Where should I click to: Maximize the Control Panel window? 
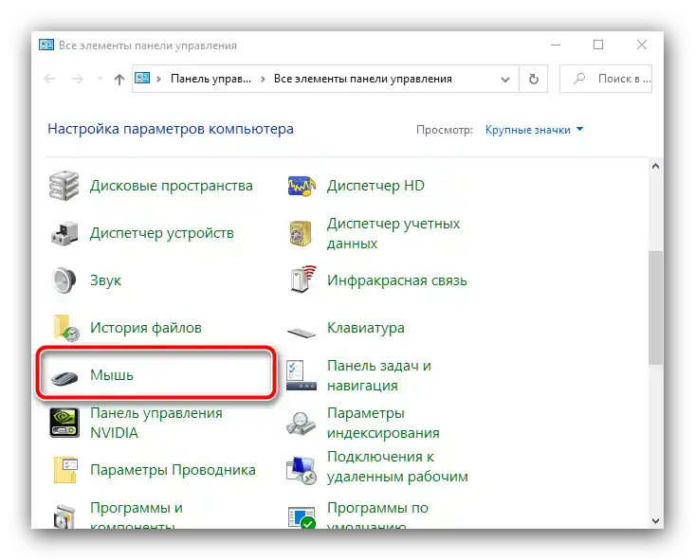click(x=598, y=45)
